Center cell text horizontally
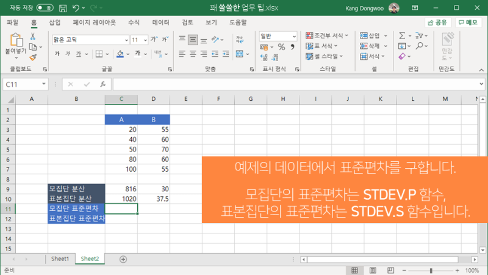The width and height of the screenshot is (488, 275). (193, 54)
